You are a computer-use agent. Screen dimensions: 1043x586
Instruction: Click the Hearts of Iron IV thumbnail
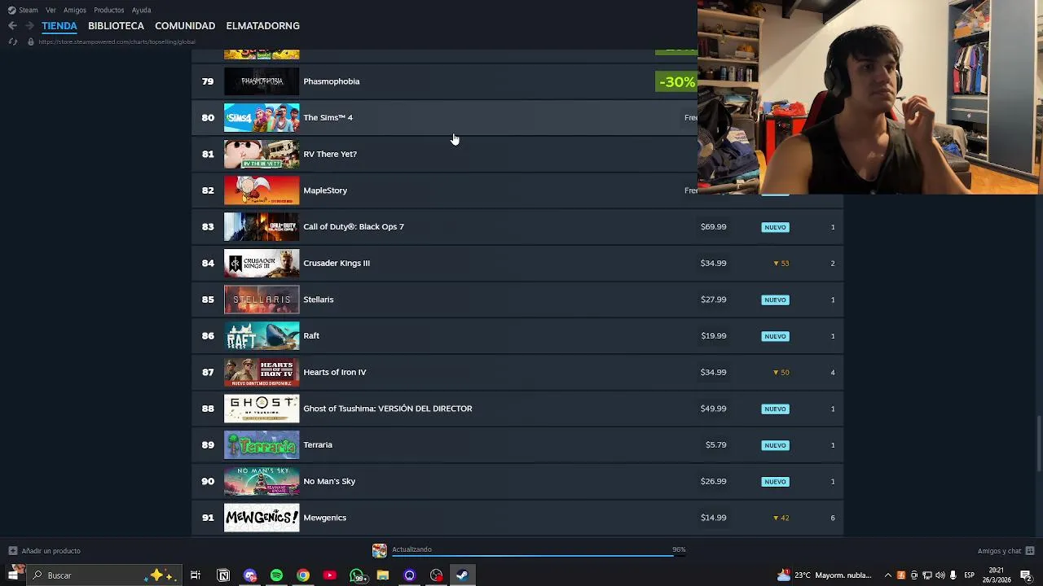(262, 372)
